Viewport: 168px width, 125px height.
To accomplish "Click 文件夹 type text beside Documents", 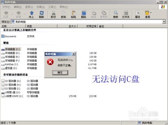I will coord(31,36).
